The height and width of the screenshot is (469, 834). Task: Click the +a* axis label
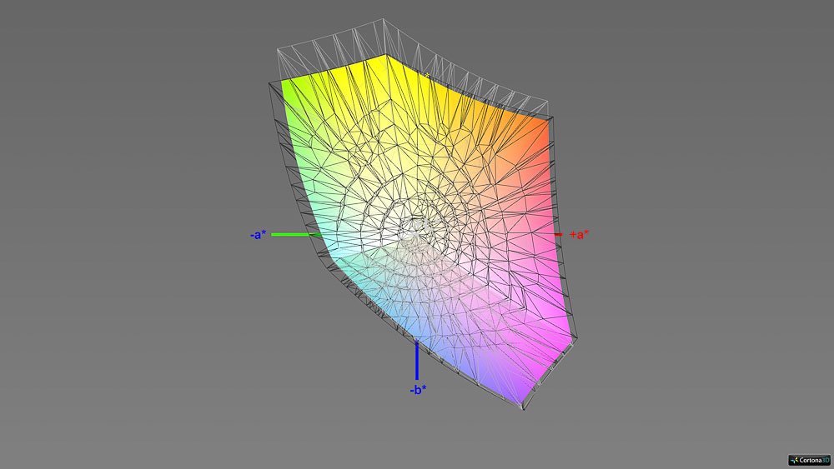(x=580, y=234)
